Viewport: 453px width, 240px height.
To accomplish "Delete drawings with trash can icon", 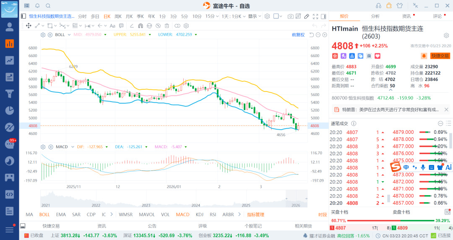I will 167,26.
